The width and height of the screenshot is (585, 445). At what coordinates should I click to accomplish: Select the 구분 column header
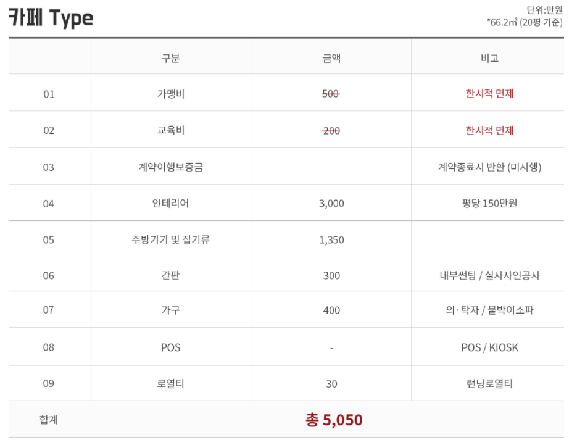coord(170,58)
